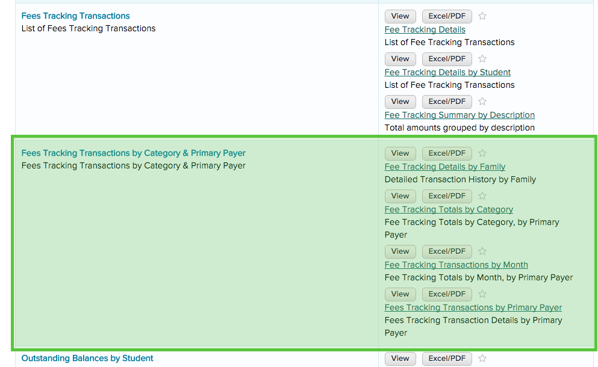
Task: Favorite the Fee Tracking Transactions by Month report
Action: click(482, 251)
